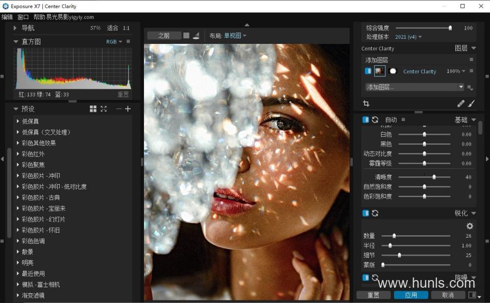Select the brush tool icon
The height and width of the screenshot is (303, 490).
471,104
